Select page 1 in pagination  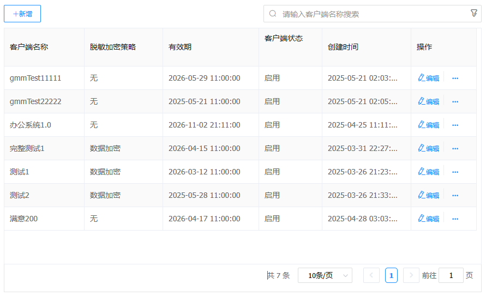[x=391, y=275]
